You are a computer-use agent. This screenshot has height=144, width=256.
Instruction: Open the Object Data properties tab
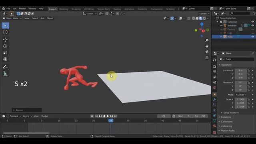214,121
